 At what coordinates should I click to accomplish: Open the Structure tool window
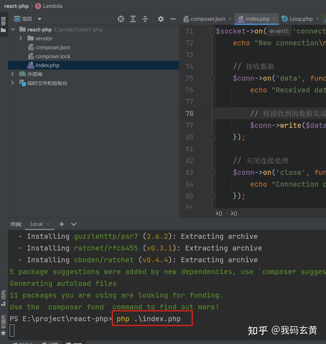(4, 298)
